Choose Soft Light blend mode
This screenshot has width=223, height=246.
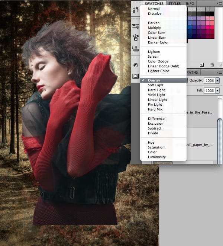(x=163, y=85)
